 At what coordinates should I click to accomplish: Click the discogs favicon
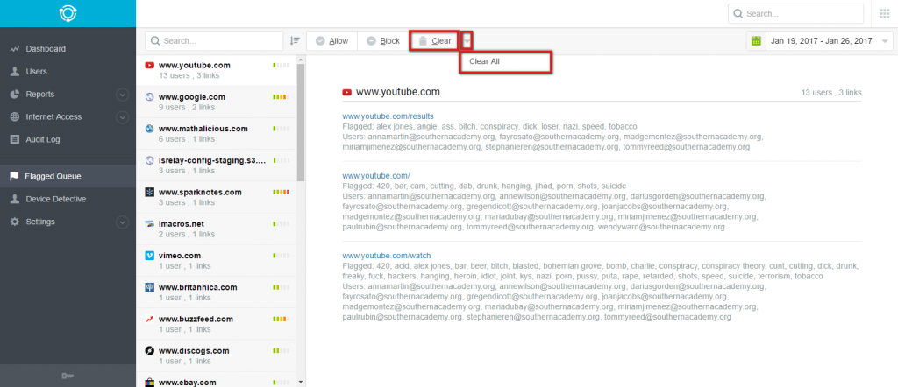[x=149, y=351]
